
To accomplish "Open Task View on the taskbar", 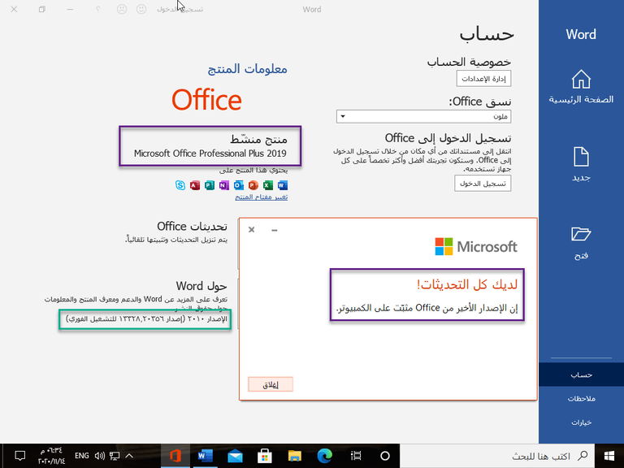I will click(356, 456).
